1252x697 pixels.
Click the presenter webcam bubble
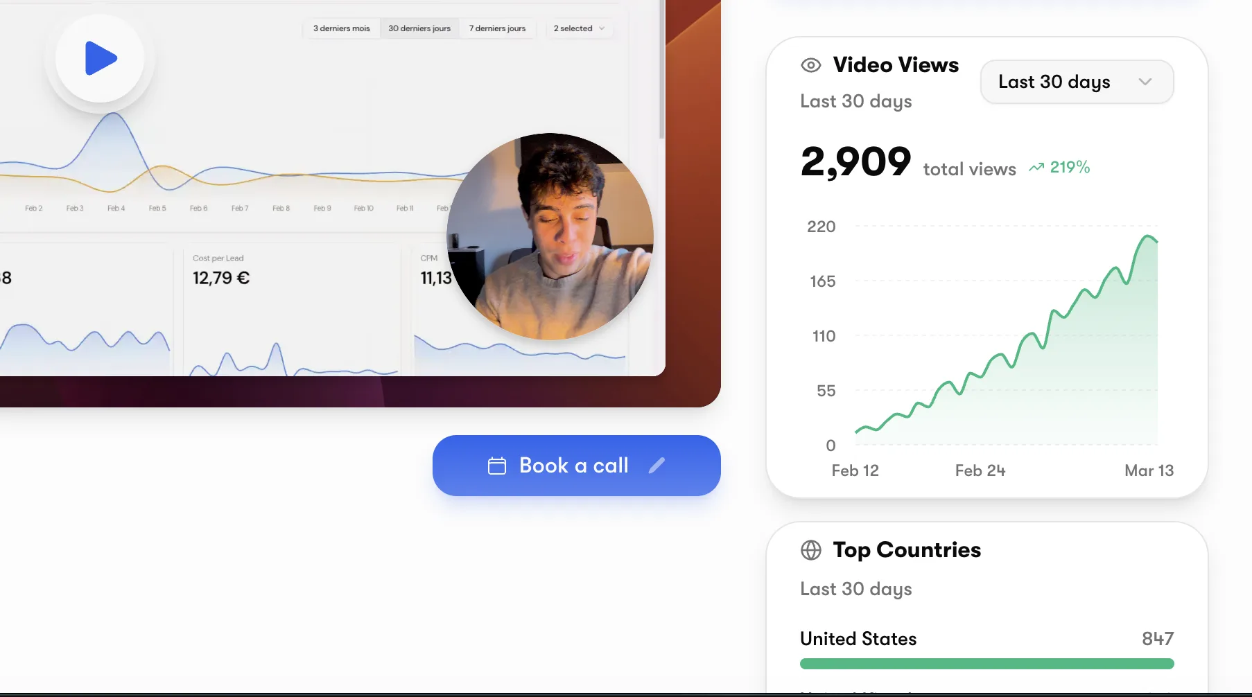(x=550, y=236)
